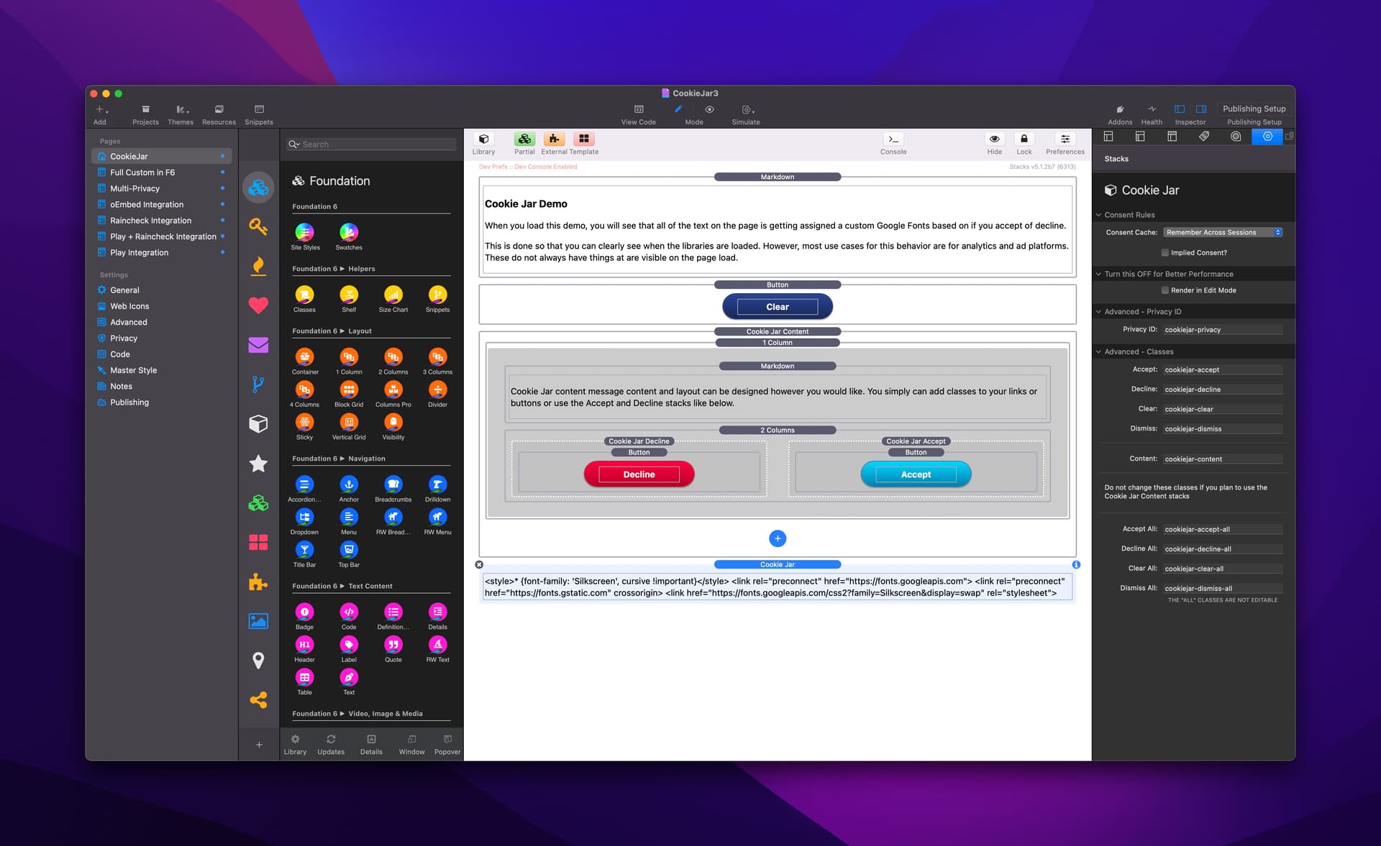Select the Size Chart helper icon
Screen dimensions: 1381x846
(x=393, y=295)
